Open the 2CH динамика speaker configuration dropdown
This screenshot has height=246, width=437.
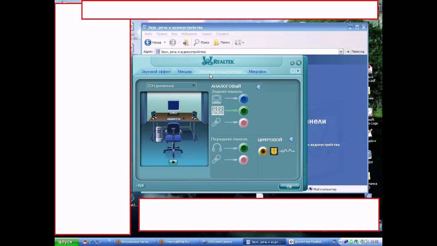click(171, 86)
